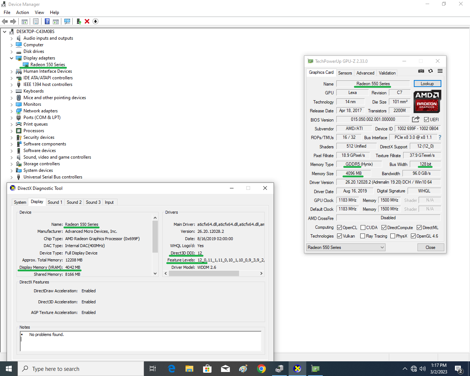The image size is (470, 376).
Task: Open the GPU-Z hamburger menu
Action: click(x=440, y=71)
